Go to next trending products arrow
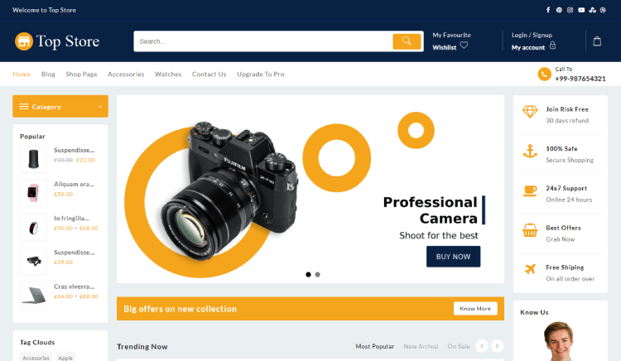 coord(497,346)
